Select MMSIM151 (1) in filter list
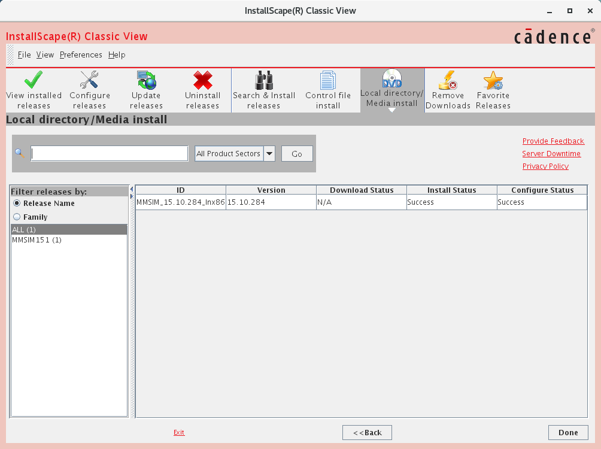 [69, 240]
